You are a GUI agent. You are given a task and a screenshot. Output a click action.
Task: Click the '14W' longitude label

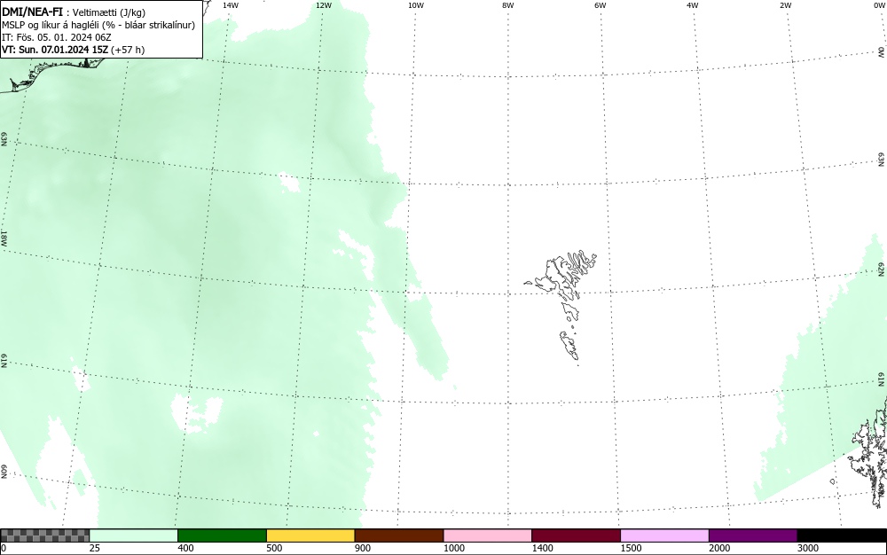tap(231, 5)
